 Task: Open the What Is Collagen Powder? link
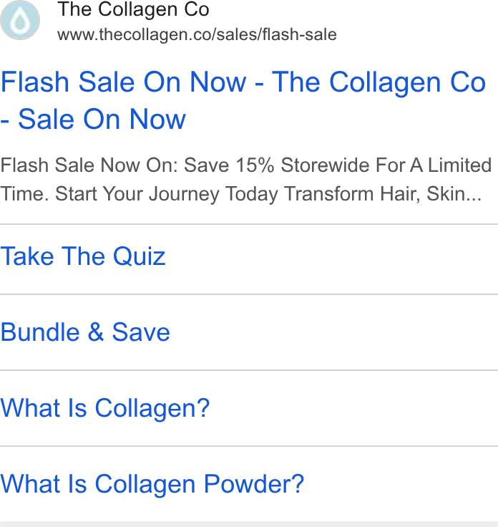point(152,484)
